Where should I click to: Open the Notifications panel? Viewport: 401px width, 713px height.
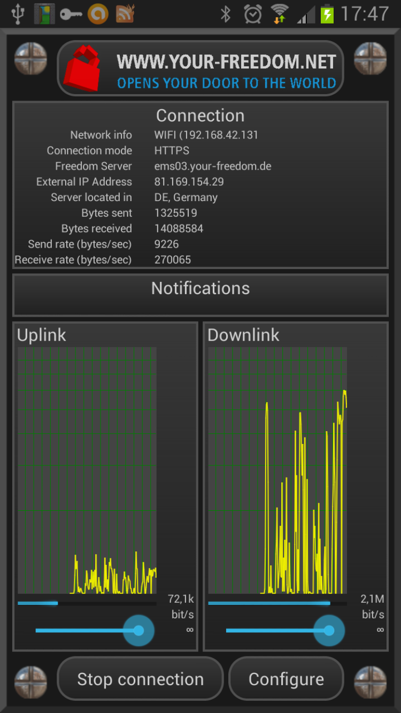pyautogui.click(x=200, y=295)
